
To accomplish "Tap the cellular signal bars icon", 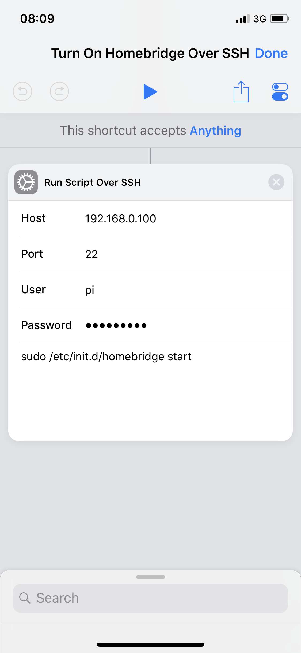I will click(242, 19).
